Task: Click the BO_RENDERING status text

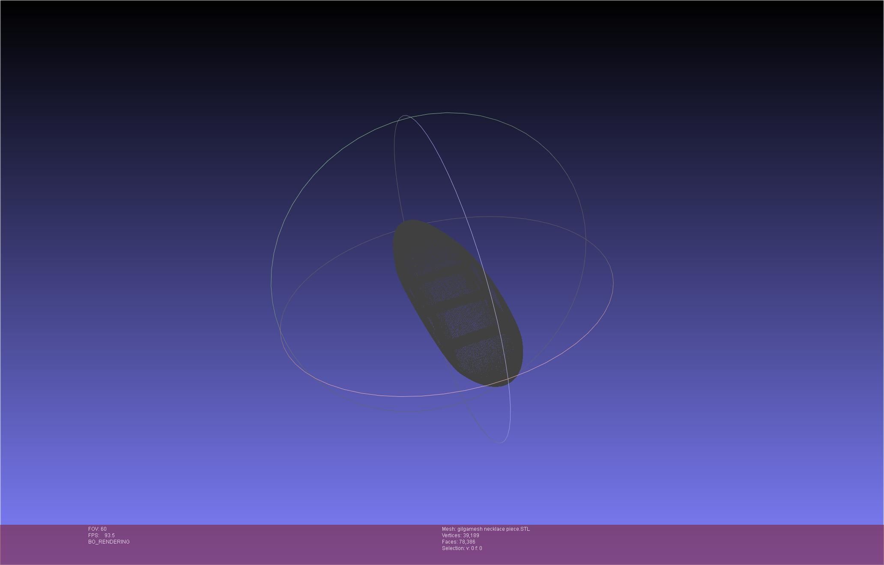Action: click(109, 542)
